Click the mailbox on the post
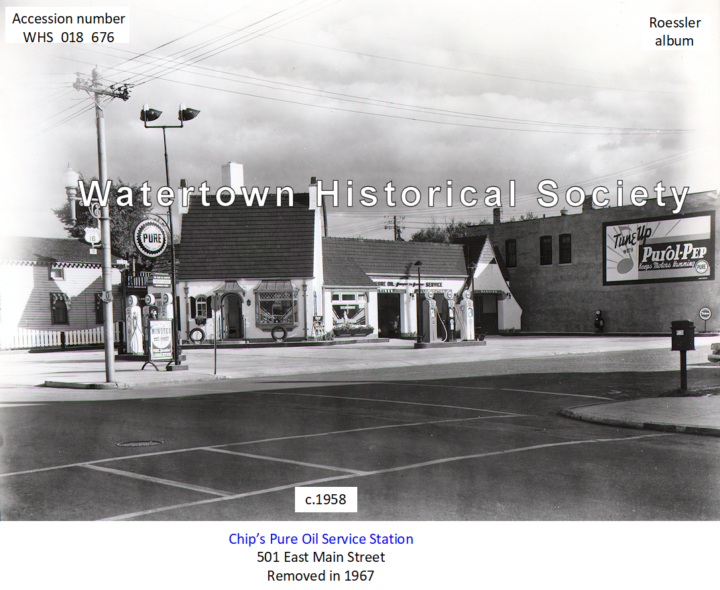The height and width of the screenshot is (590, 720). 682,336
